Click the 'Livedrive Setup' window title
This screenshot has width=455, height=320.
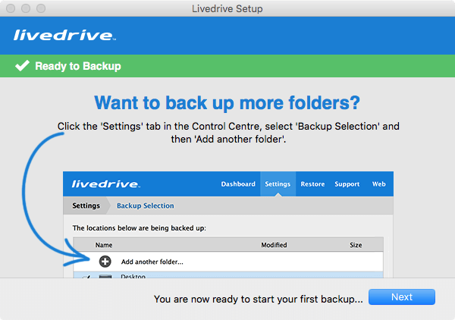point(227,8)
